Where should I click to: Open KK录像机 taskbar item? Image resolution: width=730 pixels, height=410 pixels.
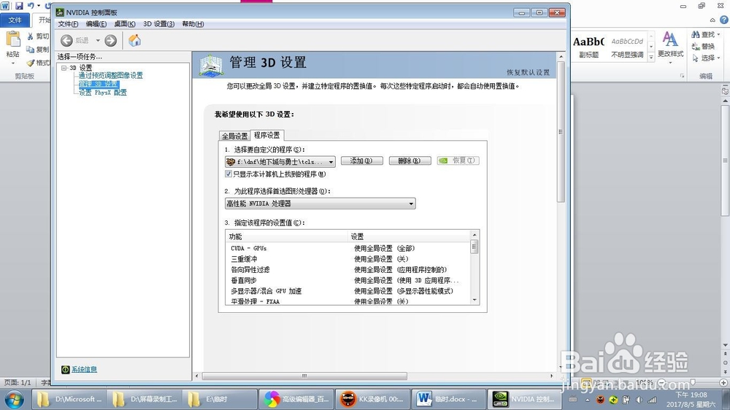[x=373, y=399]
